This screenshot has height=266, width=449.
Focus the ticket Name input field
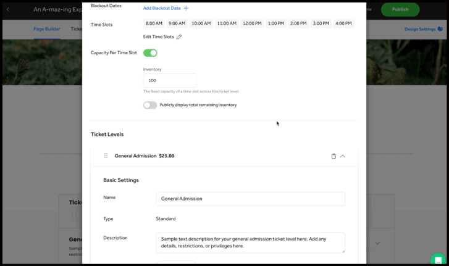tap(250, 199)
